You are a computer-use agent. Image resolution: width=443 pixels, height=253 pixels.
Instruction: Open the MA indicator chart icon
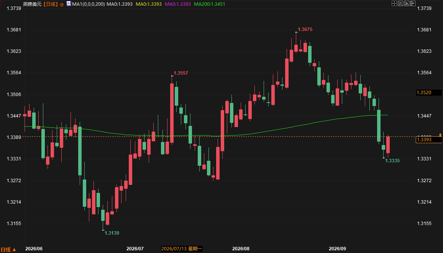tap(69, 3)
